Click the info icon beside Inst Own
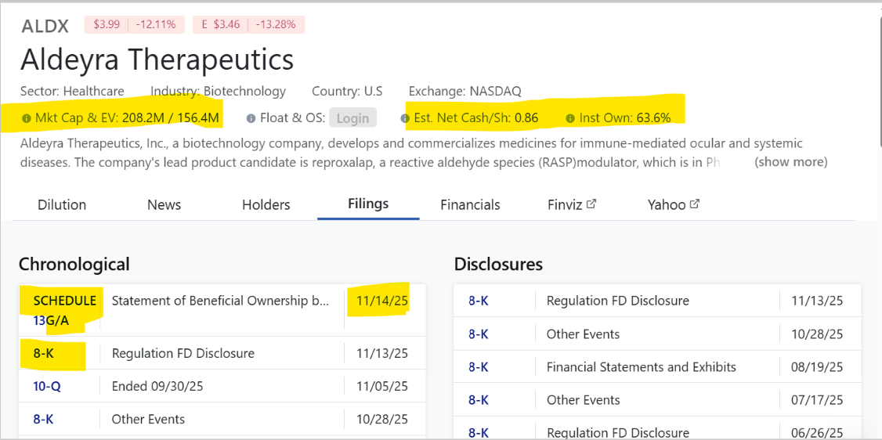Screen dimensions: 882x440 pos(569,118)
